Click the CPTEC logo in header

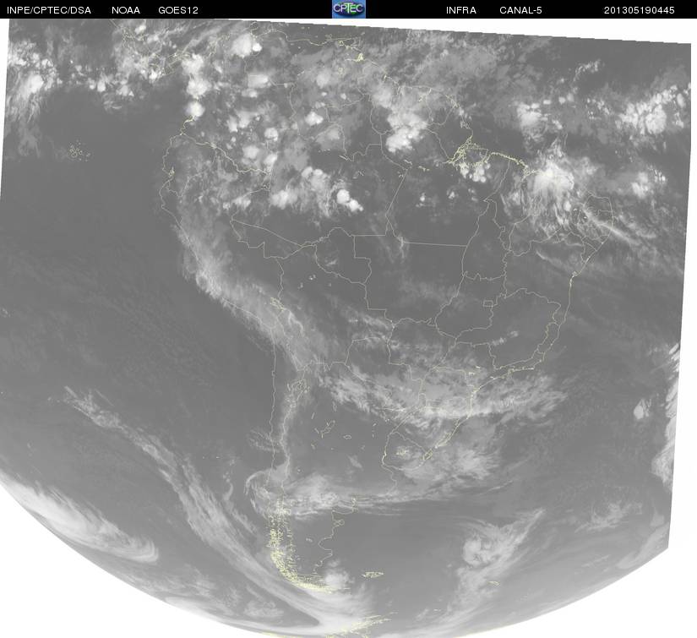coord(349,9)
